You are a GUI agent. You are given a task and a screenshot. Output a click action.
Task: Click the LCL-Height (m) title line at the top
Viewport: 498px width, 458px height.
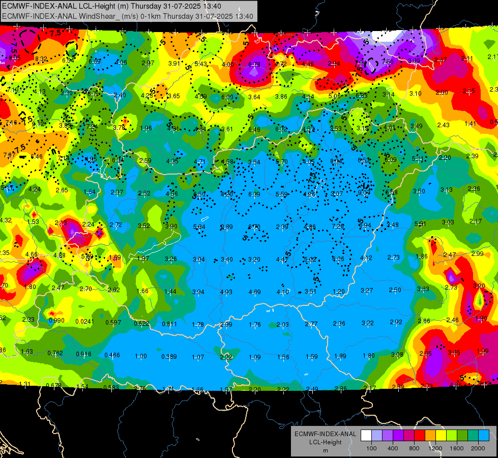coord(112,6)
